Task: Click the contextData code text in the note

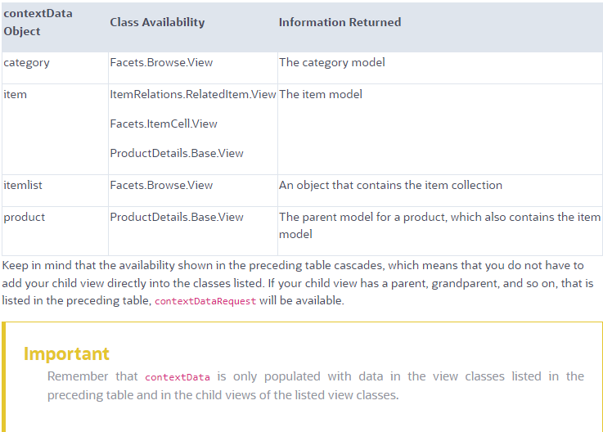Action: point(178,377)
